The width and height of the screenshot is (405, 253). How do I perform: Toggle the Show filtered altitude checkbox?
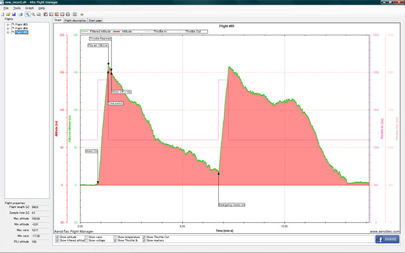point(57,240)
